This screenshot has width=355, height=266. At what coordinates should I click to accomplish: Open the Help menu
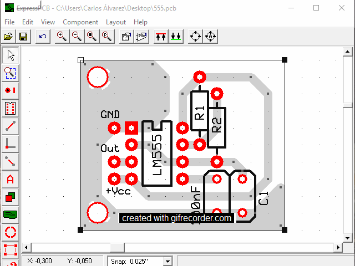point(140,22)
